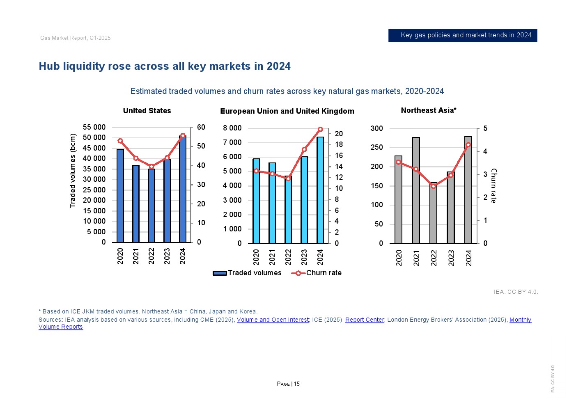Click the 'Key gas policies and market trends' banner
Image resolution: width=576 pixels, height=407 pixels.
pos(463,35)
